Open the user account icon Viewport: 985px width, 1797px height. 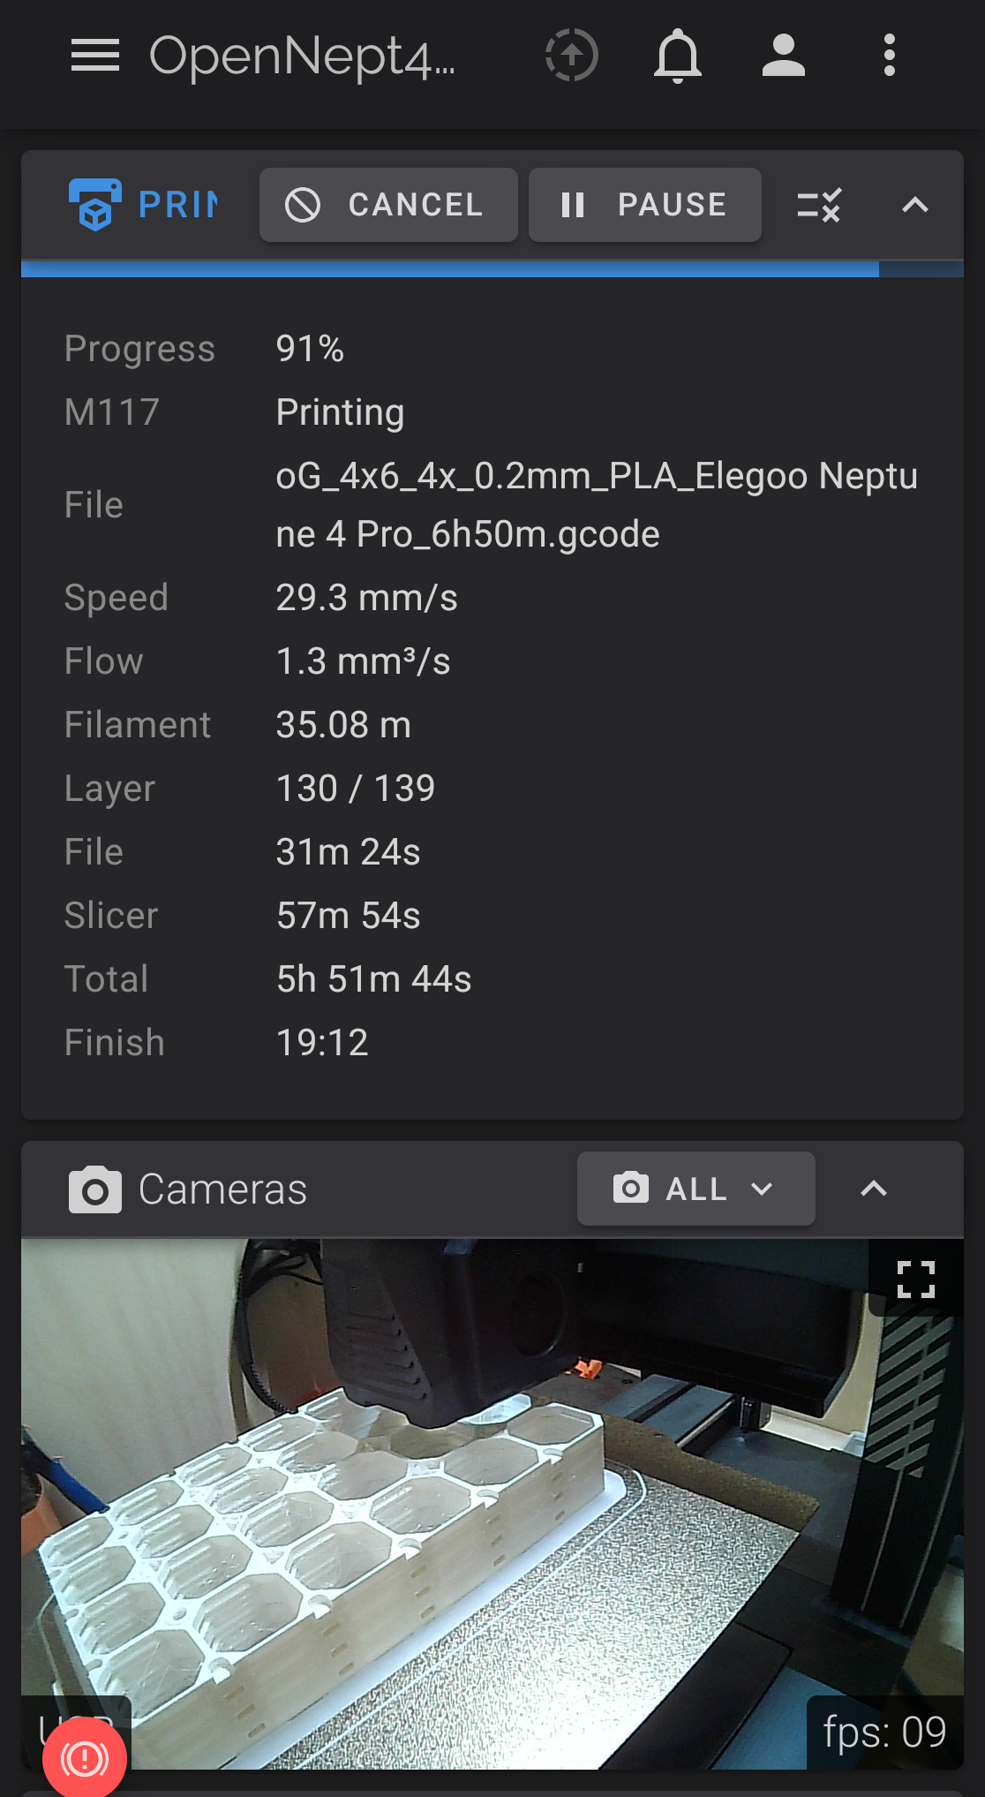pyautogui.click(x=784, y=56)
